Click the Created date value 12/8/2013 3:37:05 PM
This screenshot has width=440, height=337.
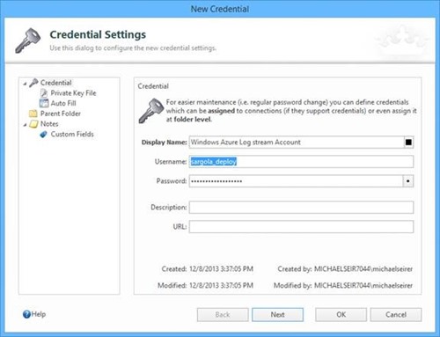(x=221, y=269)
